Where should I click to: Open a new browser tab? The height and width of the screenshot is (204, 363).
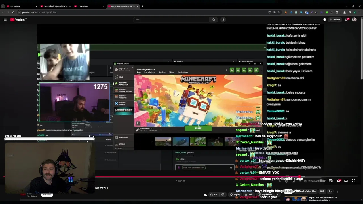pyautogui.click(x=143, y=6)
